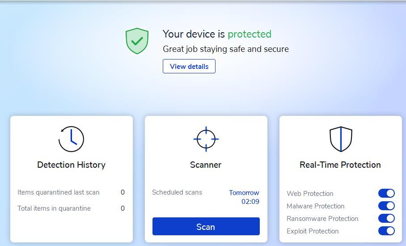Select Total items in quarantine row
406x246 pixels.
click(71, 208)
